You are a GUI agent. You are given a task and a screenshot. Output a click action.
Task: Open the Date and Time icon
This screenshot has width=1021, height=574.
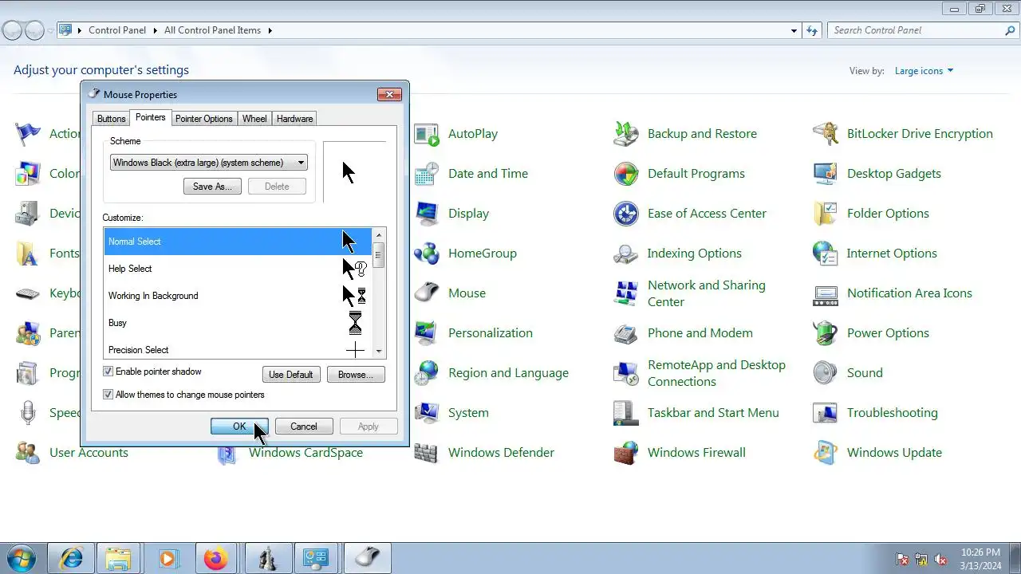tap(427, 174)
